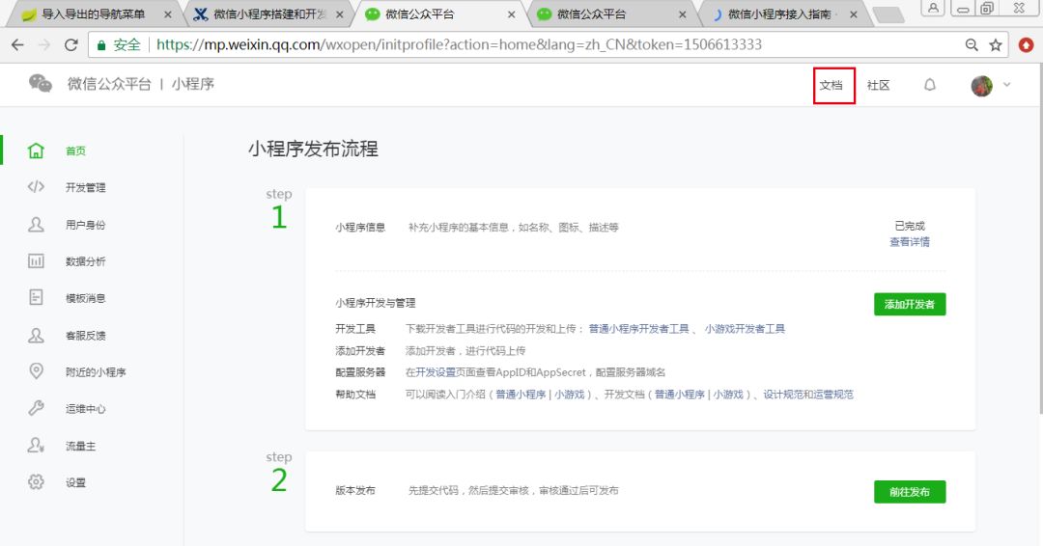This screenshot has width=1043, height=546.
Task: Switch to 导入导出的导航菜单 tab
Action: (93, 14)
